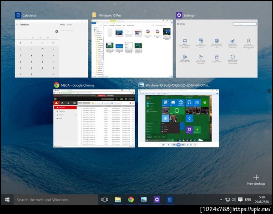
Task: Click the History tab in Calculator
Action: [x=62, y=25]
